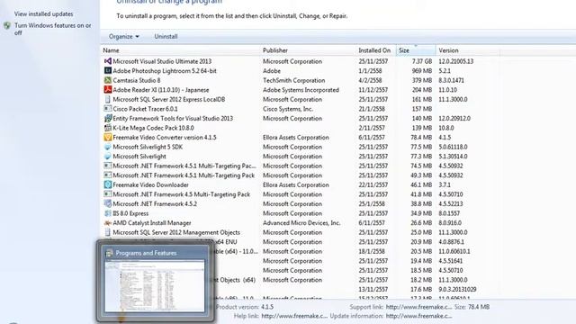Click the Adobe Systems Incorporated publisher cell
The image size is (576, 324).
click(x=301, y=90)
